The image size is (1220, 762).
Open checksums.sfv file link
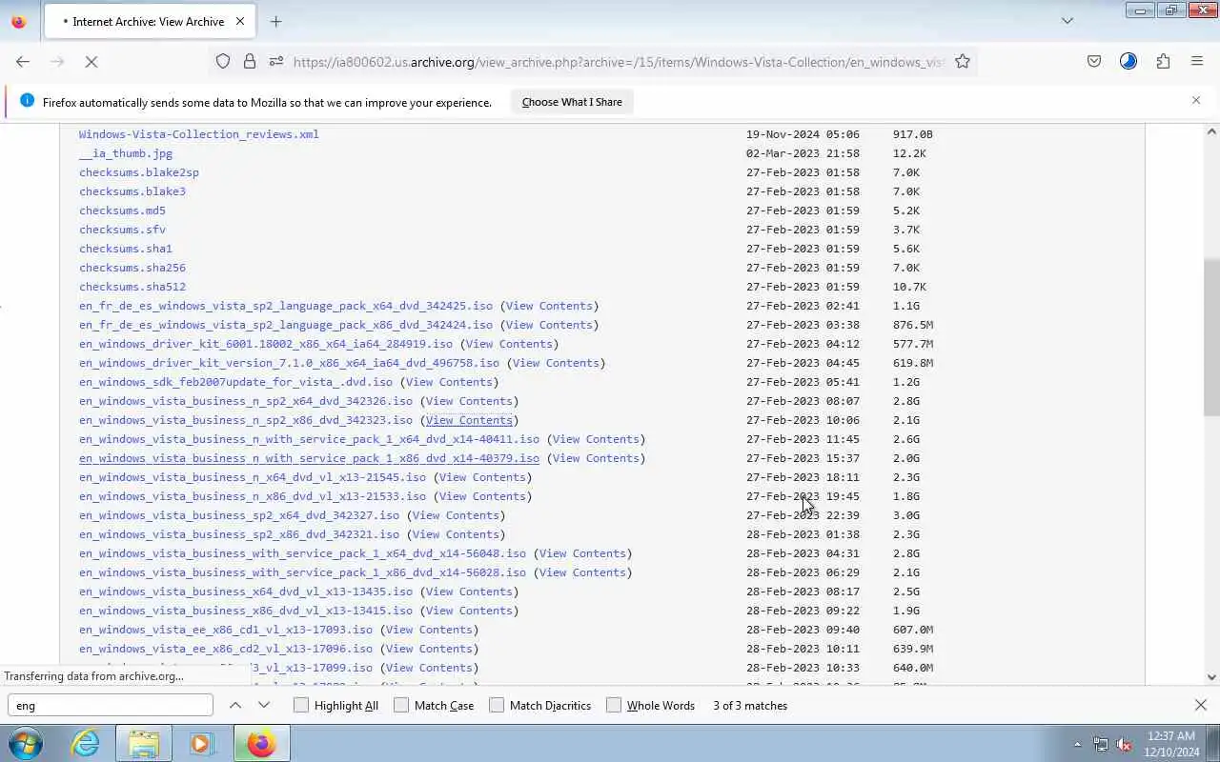tap(122, 230)
